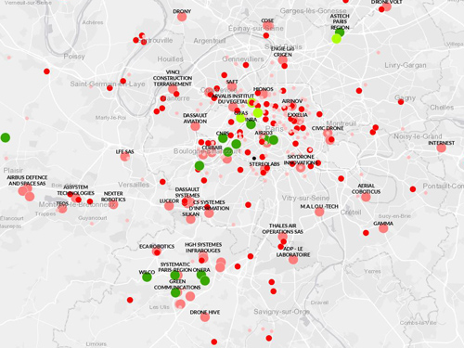Viewport: 464px width, 348px height.
Task: Click the ADP - LE LABORATOIRE marker
Action: click(x=293, y=260)
